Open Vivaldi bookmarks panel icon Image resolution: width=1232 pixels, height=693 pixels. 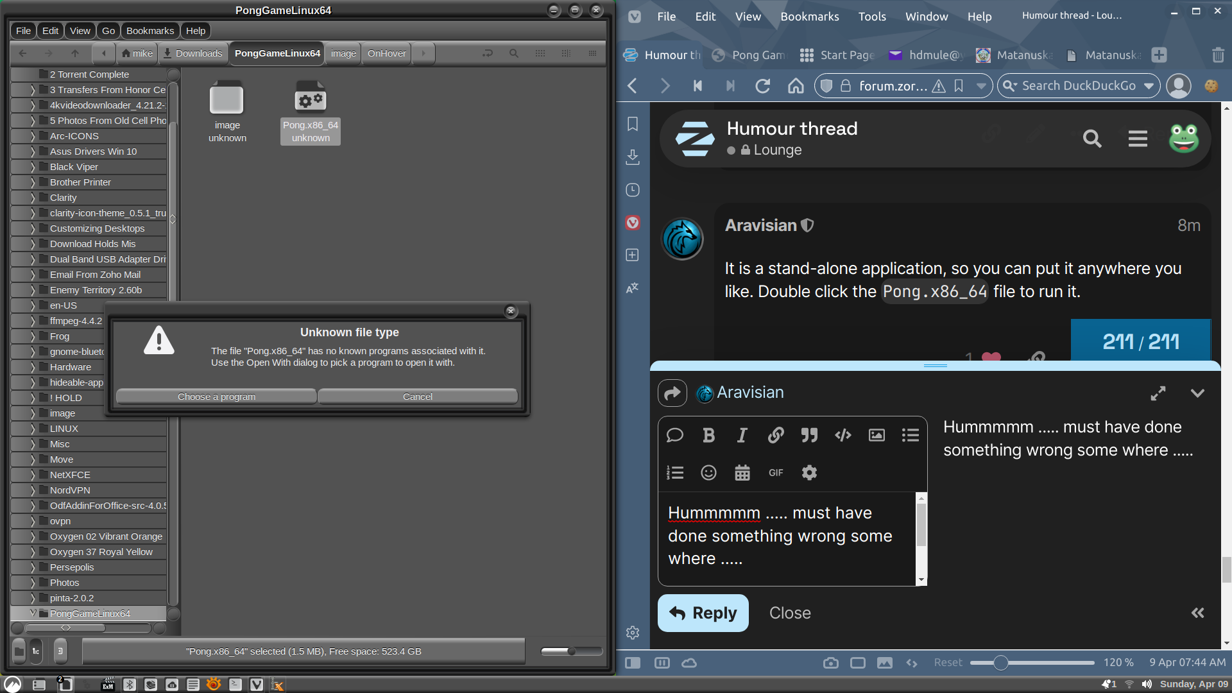pyautogui.click(x=633, y=124)
